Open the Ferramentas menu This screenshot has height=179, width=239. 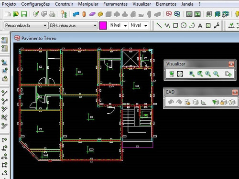115,4
